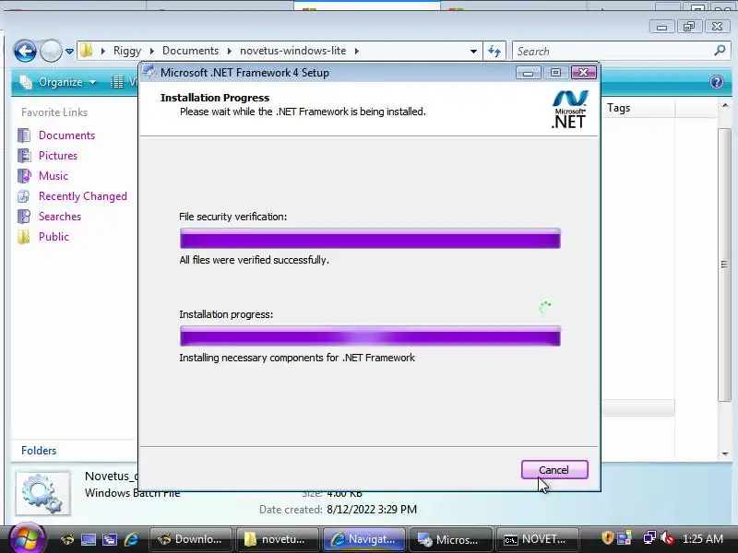Image resolution: width=738 pixels, height=553 pixels.
Task: Click the Forward arrow in Explorer
Action: coord(51,51)
